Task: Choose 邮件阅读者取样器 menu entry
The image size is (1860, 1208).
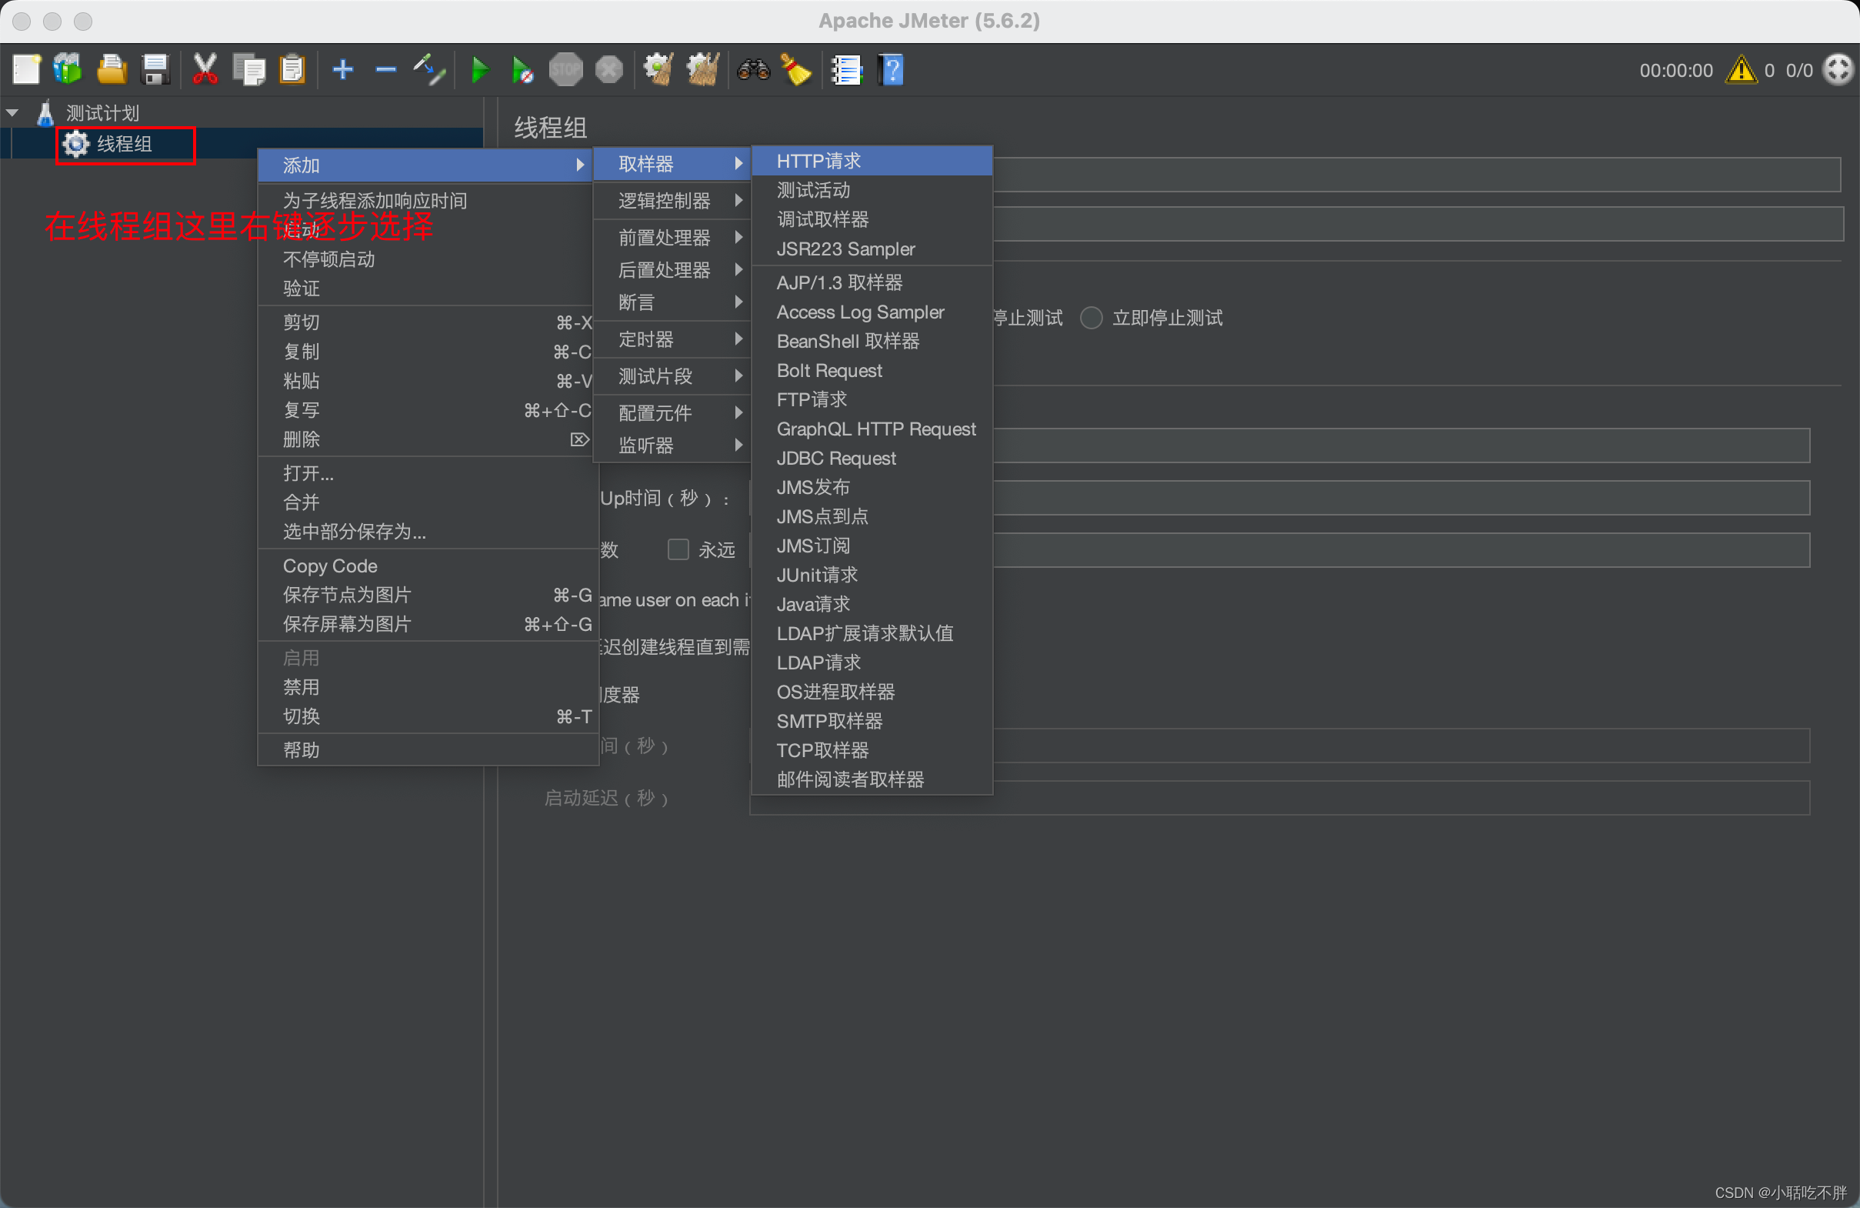Action: 872,779
